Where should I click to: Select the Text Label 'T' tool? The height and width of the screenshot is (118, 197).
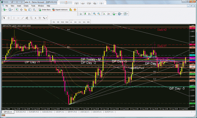pos(40,18)
